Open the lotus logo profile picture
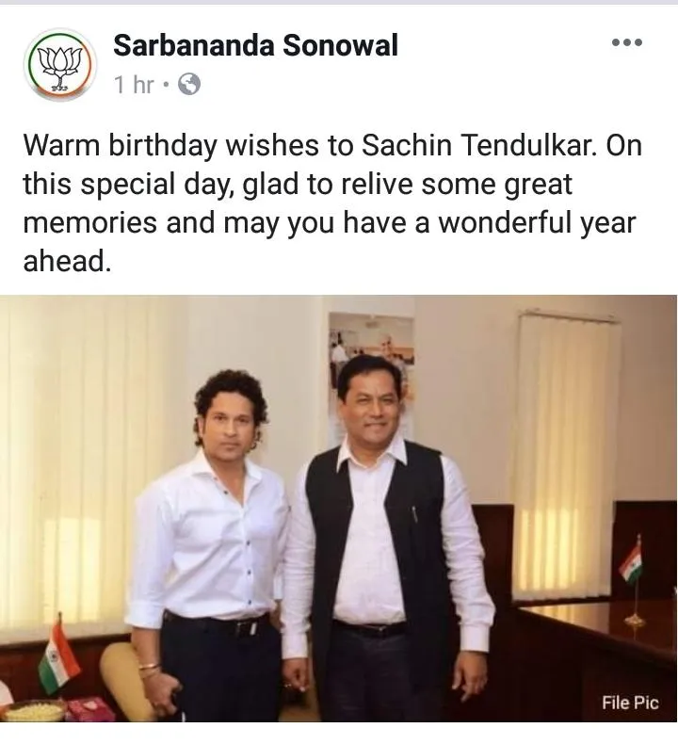This screenshot has height=744, width=678. [x=60, y=64]
